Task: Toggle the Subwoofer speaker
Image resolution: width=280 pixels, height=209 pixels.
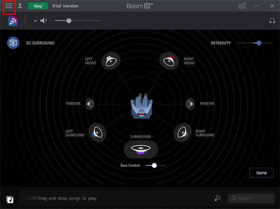Action: [141, 149]
